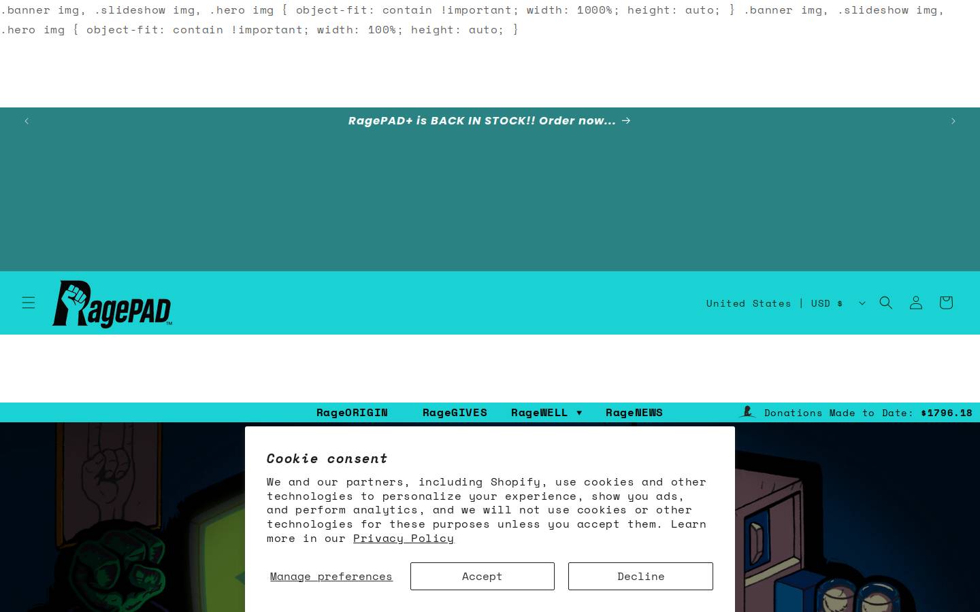Open the search icon in header
Viewport: 980px width, 612px height.
(885, 303)
